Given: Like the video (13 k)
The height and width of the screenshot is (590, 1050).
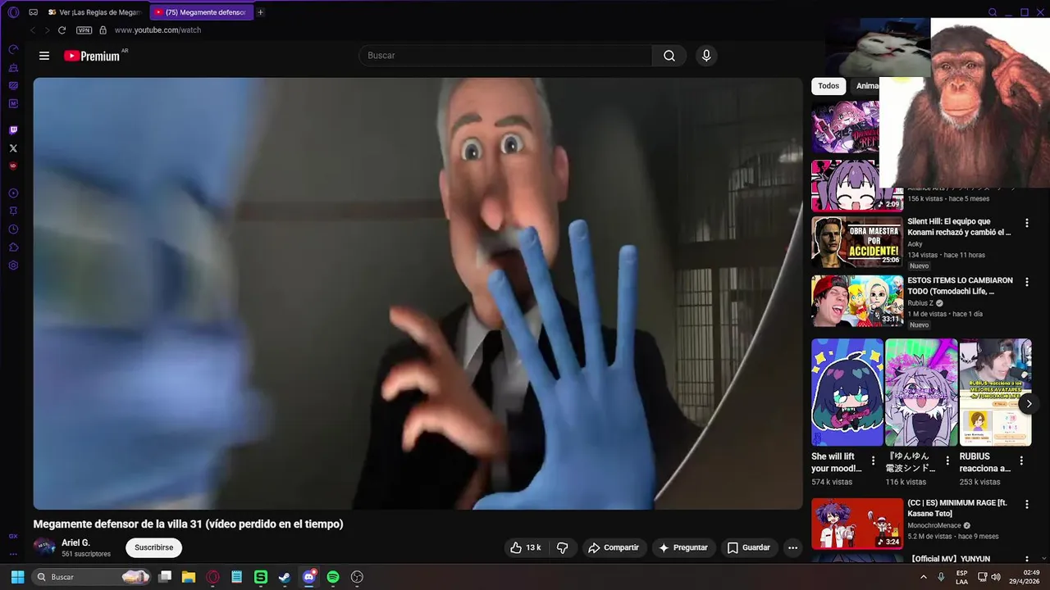Looking at the screenshot, I should [x=526, y=547].
